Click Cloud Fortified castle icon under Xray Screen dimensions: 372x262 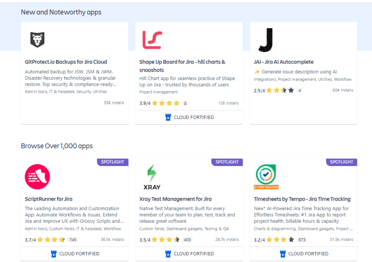[168, 254]
